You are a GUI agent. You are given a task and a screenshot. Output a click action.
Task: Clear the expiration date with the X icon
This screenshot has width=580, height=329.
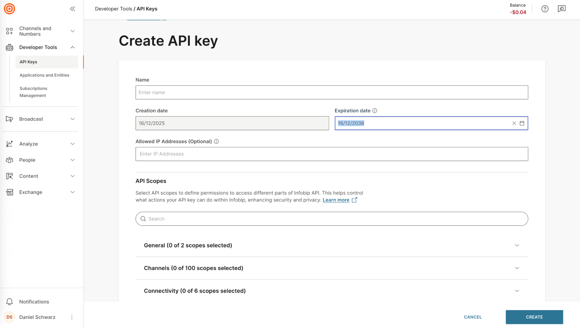[x=514, y=123]
